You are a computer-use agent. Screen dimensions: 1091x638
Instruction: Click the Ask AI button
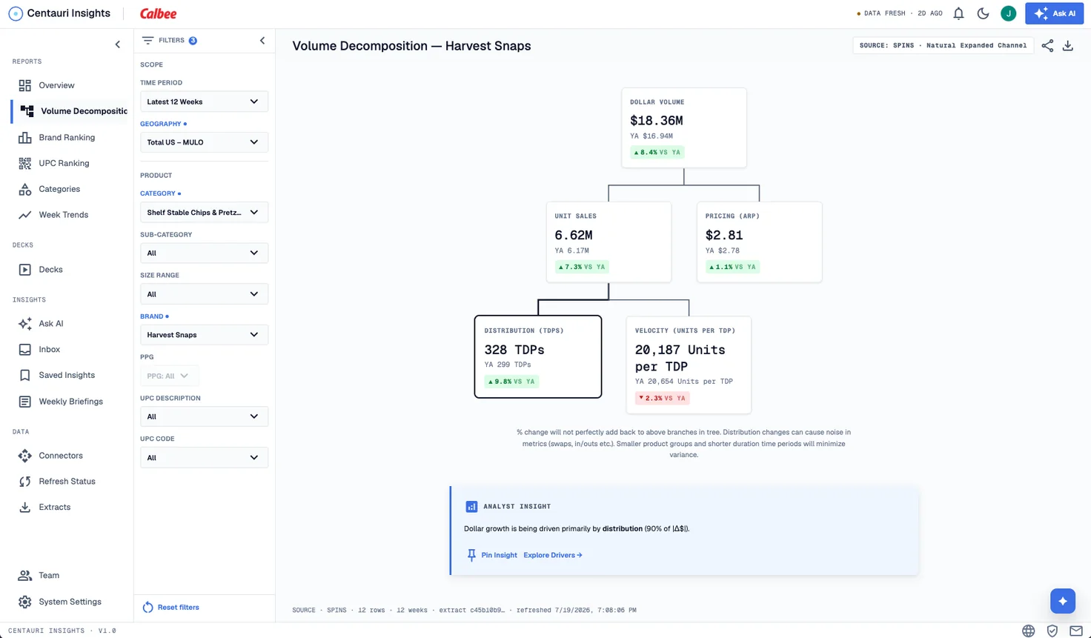point(1054,13)
